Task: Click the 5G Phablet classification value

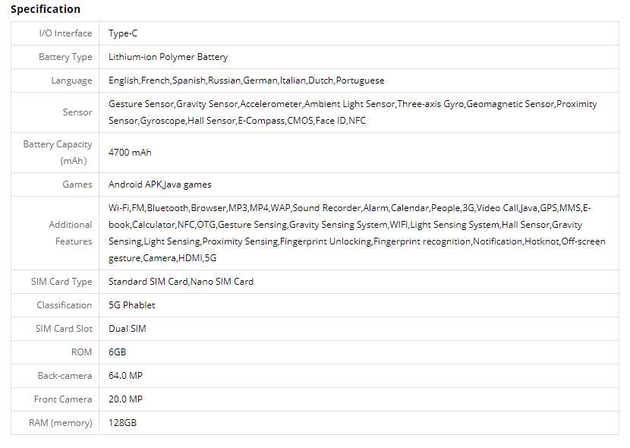Action: [131, 305]
